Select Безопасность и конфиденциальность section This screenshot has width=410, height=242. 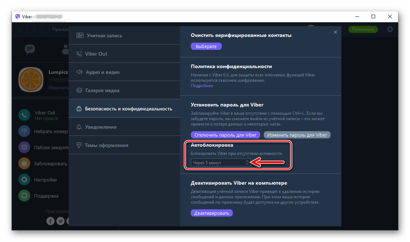[x=124, y=109]
